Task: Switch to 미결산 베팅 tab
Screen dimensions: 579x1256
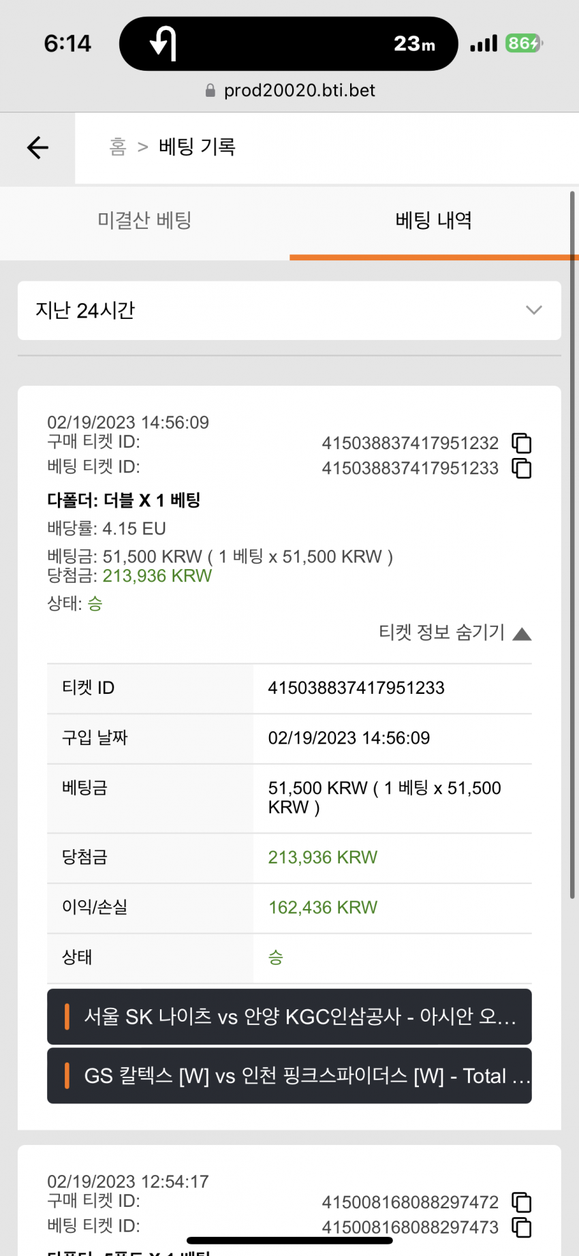Action: [144, 221]
